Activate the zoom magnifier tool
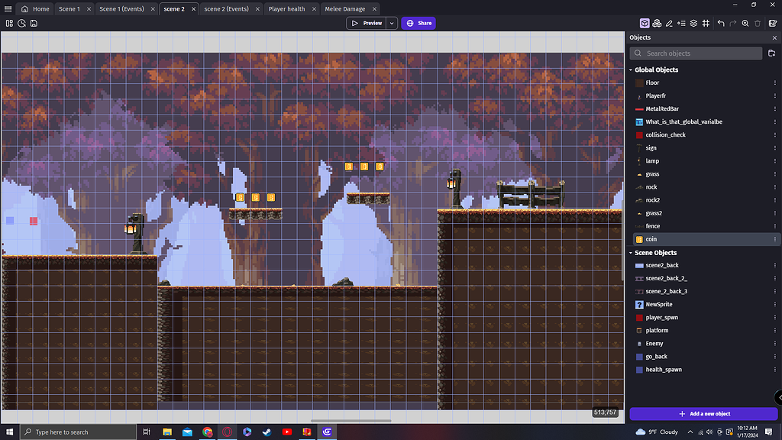The image size is (782, 440). click(x=745, y=24)
